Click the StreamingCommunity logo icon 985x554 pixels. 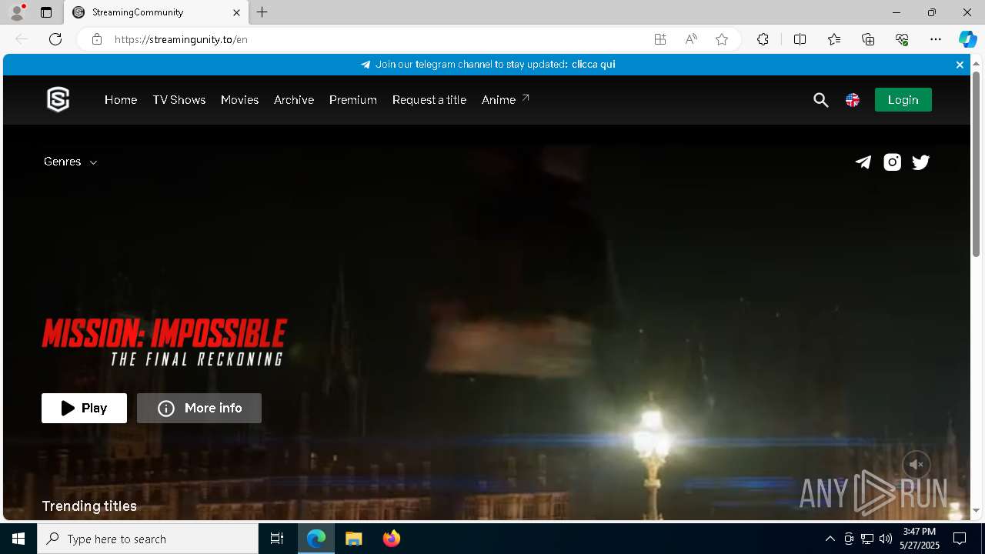tap(58, 100)
